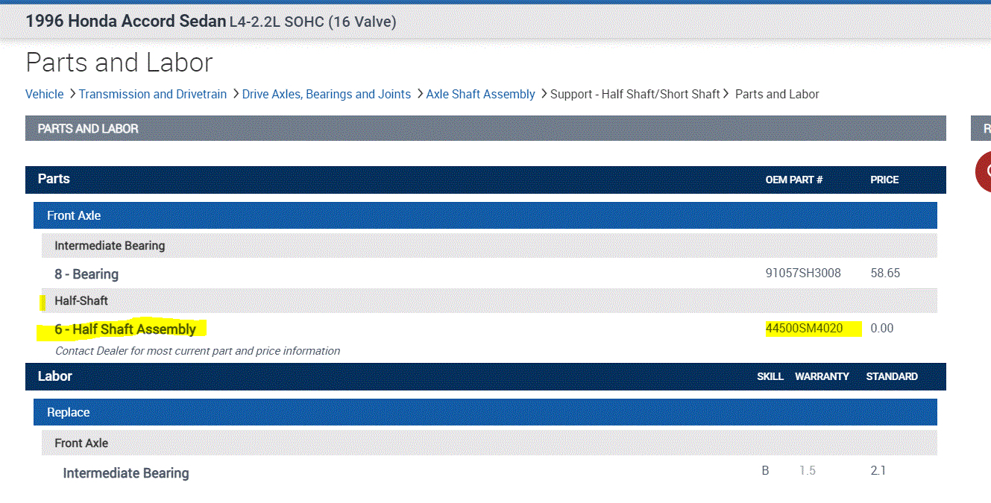This screenshot has width=991, height=503.
Task: Select the 6 - Half Shaft Assembly part
Action: (125, 329)
